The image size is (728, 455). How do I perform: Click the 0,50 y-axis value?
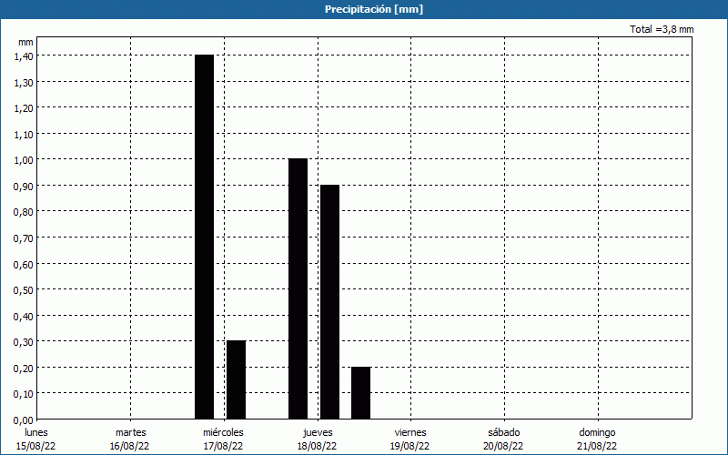pos(24,290)
